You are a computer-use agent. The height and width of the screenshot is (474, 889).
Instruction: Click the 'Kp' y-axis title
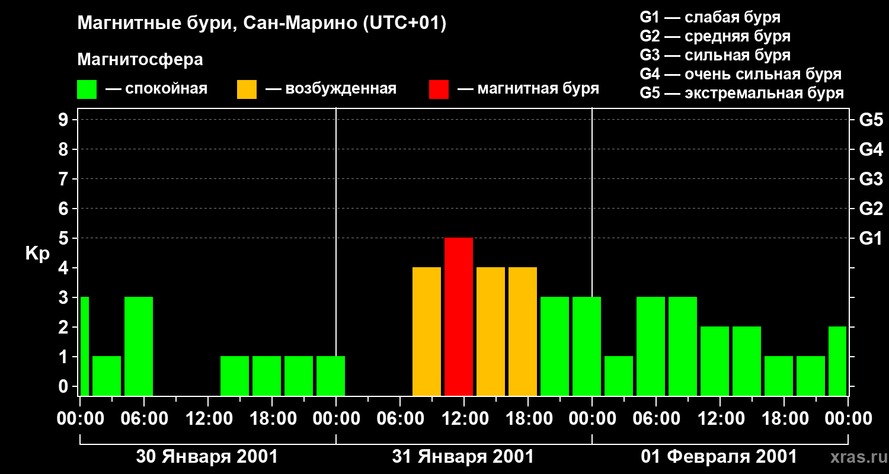point(37,254)
